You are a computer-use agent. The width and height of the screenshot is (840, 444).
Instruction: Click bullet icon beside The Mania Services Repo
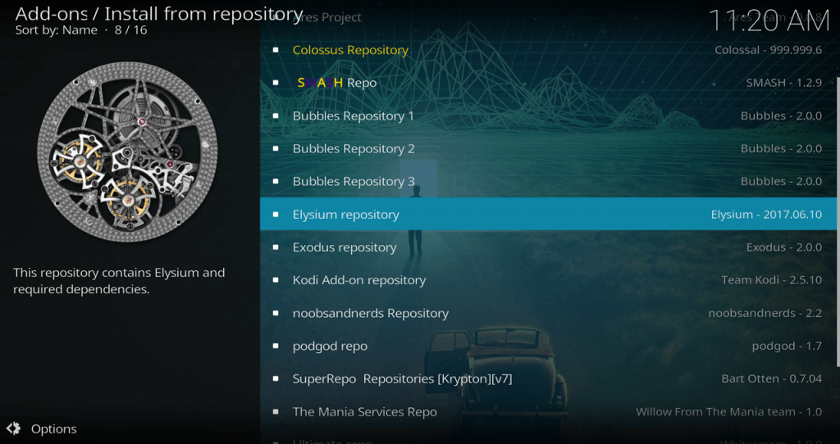(276, 412)
